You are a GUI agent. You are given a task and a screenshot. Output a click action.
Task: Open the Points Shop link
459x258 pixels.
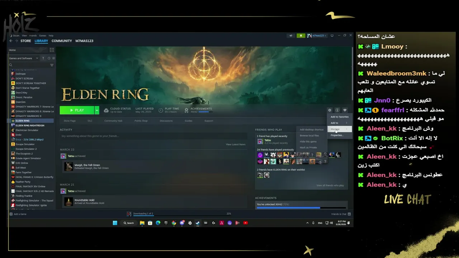tap(141, 121)
